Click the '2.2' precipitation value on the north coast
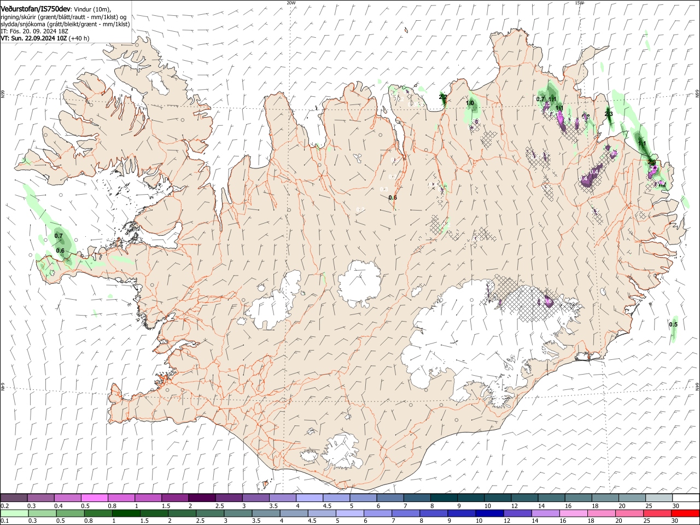This screenshot has height=525, width=700. 443,97
